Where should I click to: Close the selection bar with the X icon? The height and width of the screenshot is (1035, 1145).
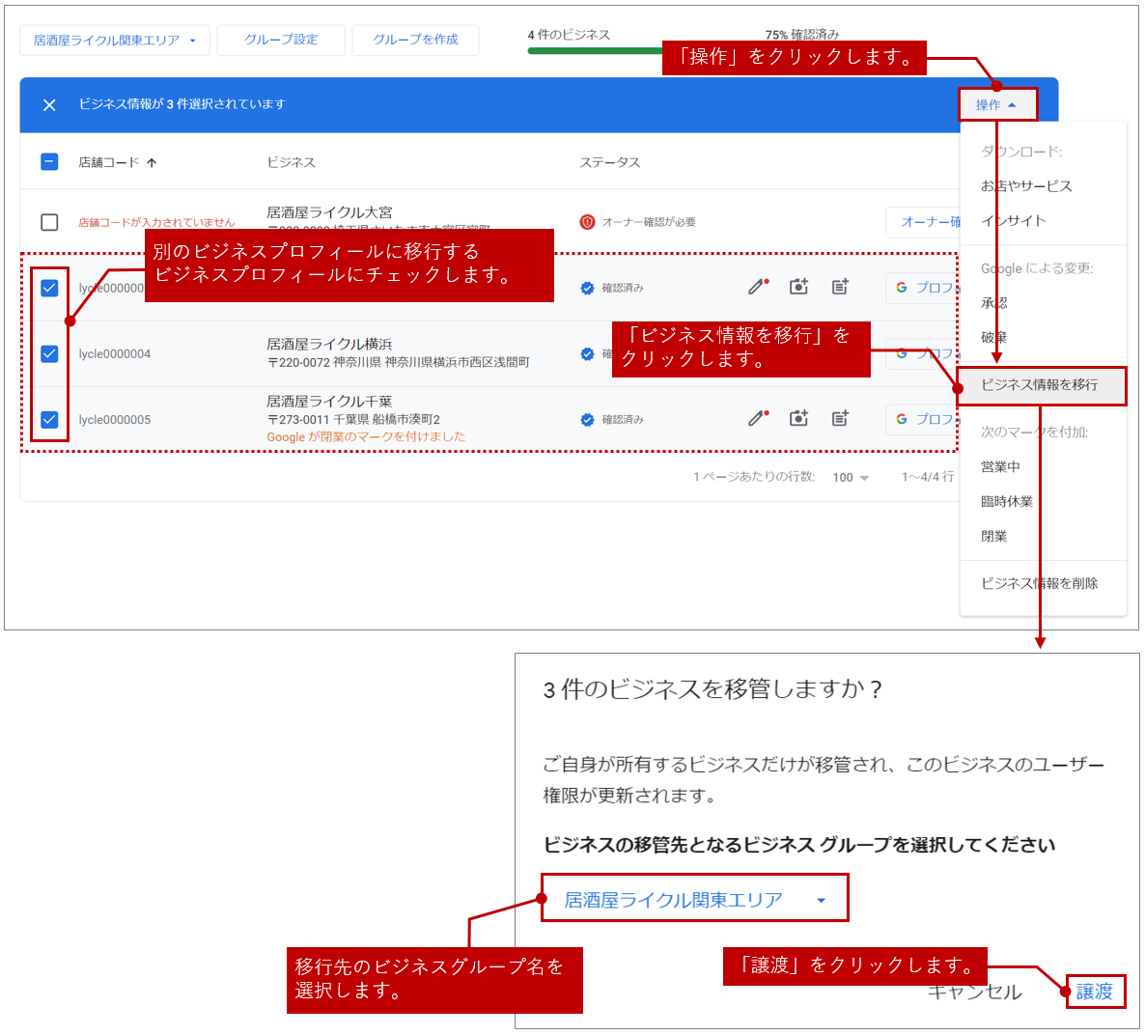(49, 104)
